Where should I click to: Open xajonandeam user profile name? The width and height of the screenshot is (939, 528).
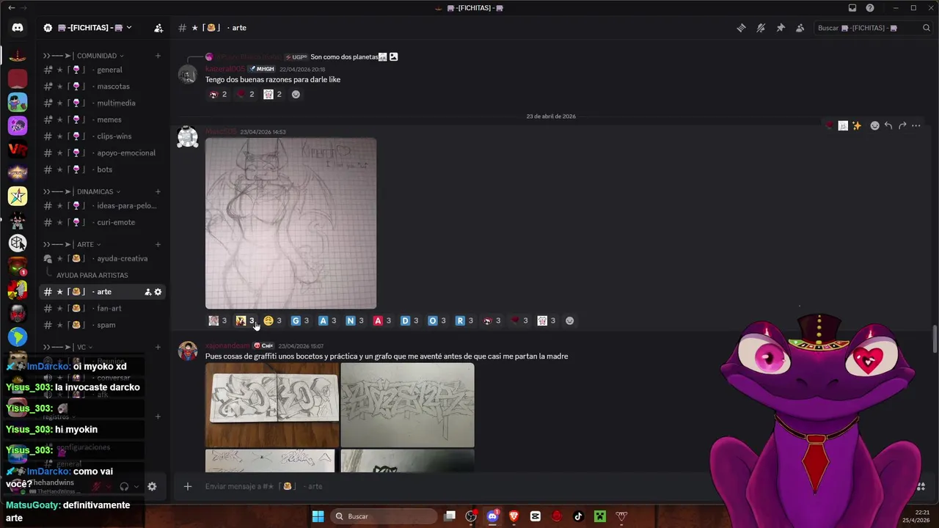[x=227, y=345]
